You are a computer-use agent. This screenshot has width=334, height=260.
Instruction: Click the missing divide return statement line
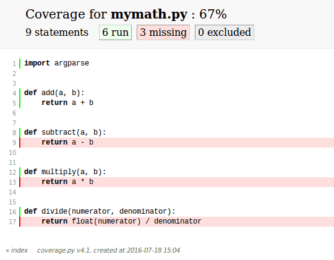(177, 222)
